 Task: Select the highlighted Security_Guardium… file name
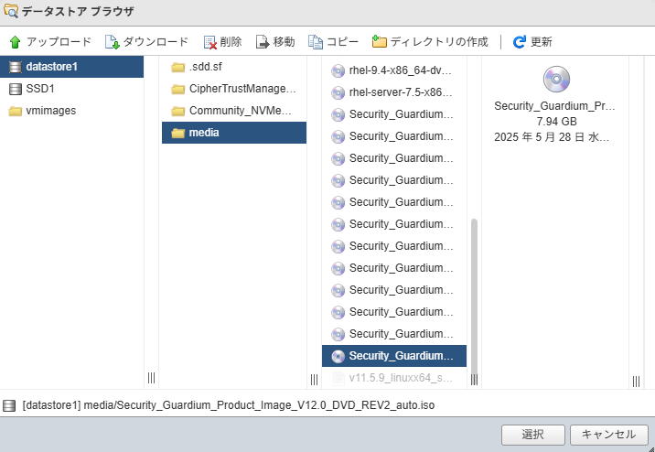coord(401,356)
